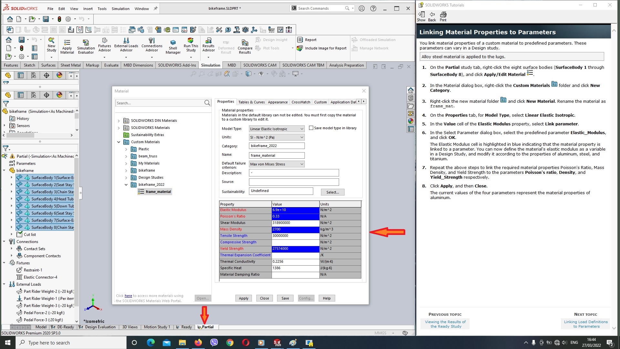The height and width of the screenshot is (349, 620).
Task: Collapse External Loads folder in study tree
Action: tap(4, 284)
